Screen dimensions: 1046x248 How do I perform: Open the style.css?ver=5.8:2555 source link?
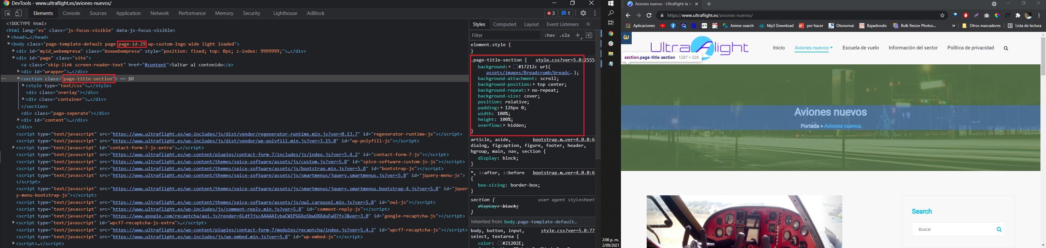[565, 60]
